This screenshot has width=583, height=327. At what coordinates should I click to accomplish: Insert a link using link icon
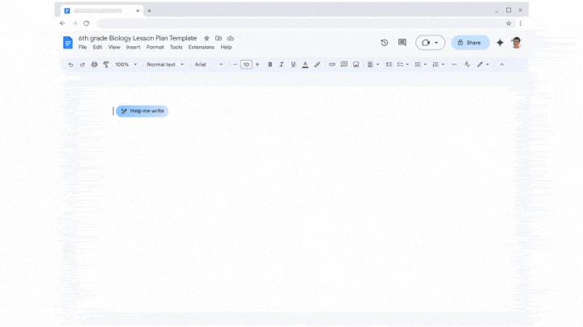(x=332, y=65)
